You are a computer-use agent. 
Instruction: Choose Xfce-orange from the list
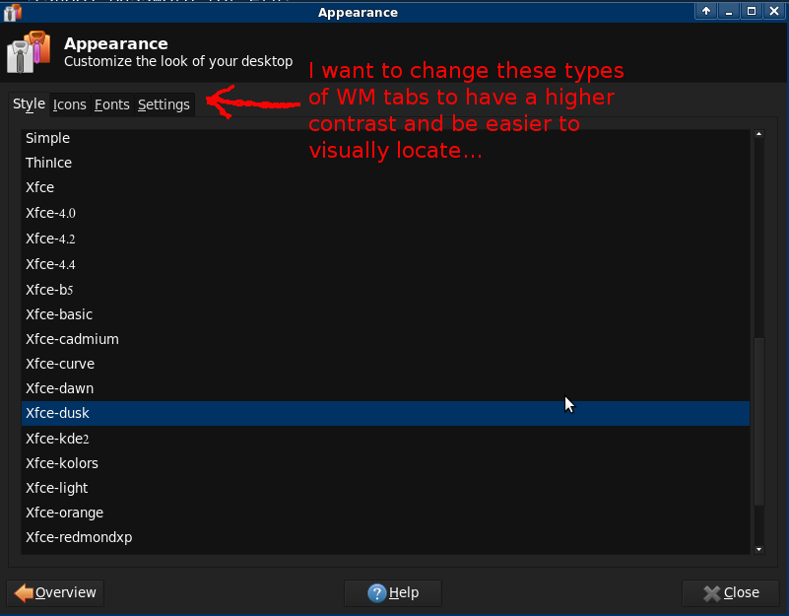point(385,513)
